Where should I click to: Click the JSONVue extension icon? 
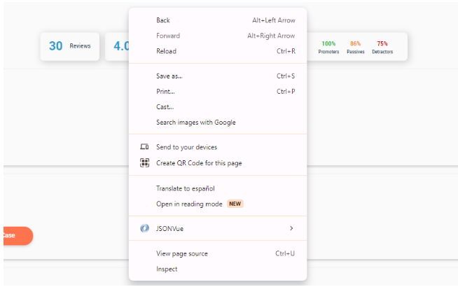(144, 228)
